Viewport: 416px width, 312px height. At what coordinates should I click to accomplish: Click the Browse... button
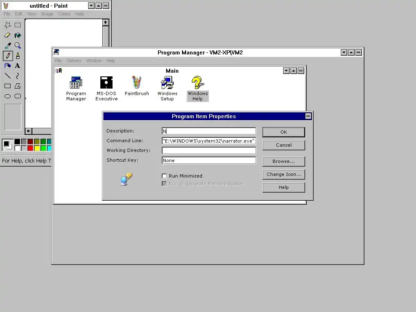[x=284, y=161]
